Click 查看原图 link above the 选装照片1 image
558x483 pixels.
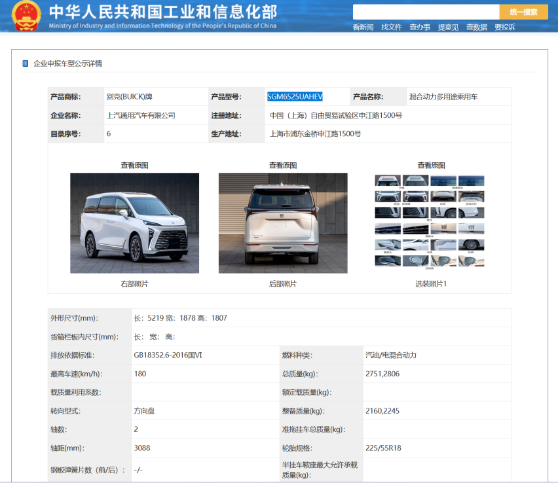pos(432,165)
